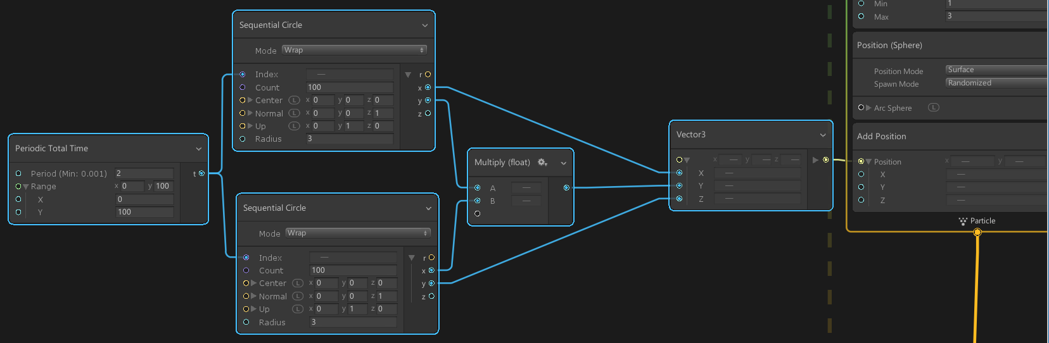Click the Multiply node B input port
Screen dimensions: 1049x343
(x=478, y=201)
